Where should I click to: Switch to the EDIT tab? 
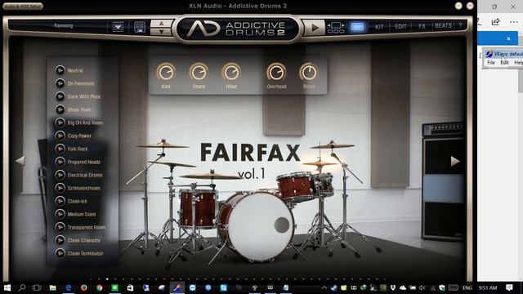400,26
